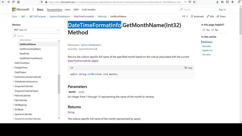Edit this documentation page
This screenshot has width=242, height=136.
click(x=210, y=16)
